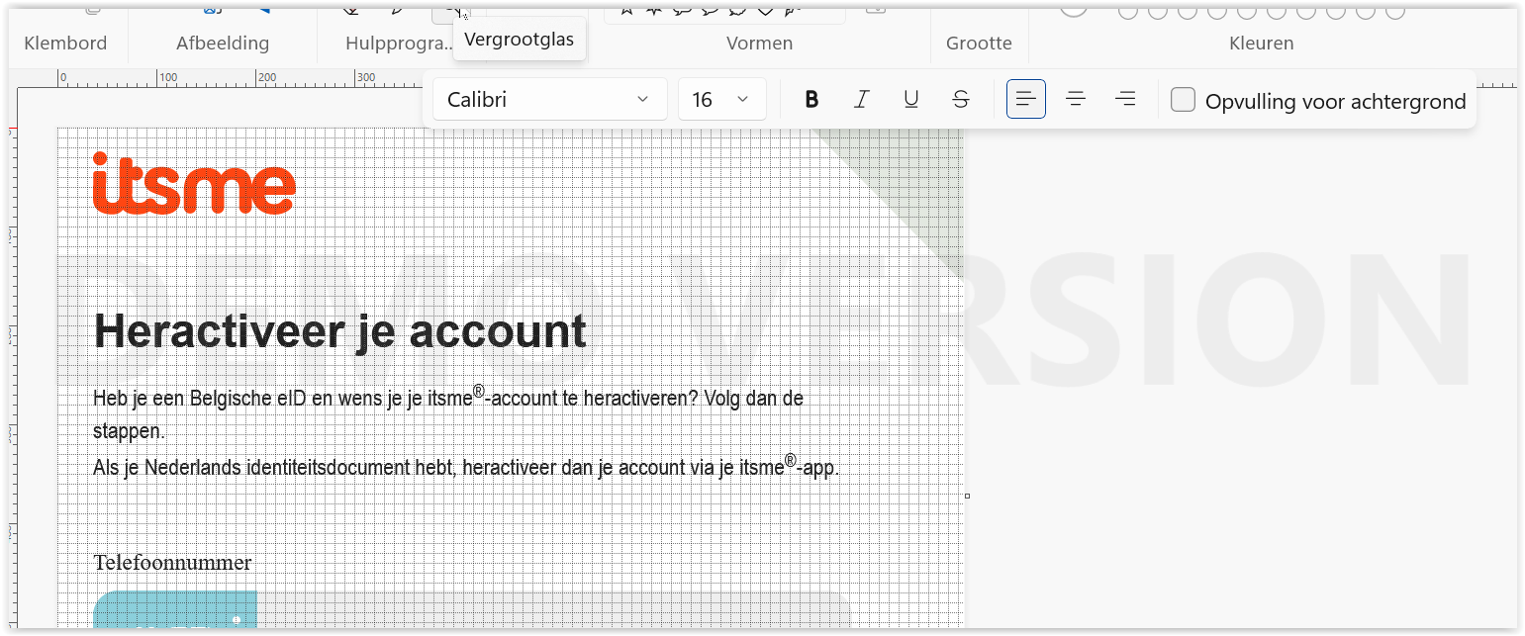Underline the text
The image size is (1525, 636).
911,99
